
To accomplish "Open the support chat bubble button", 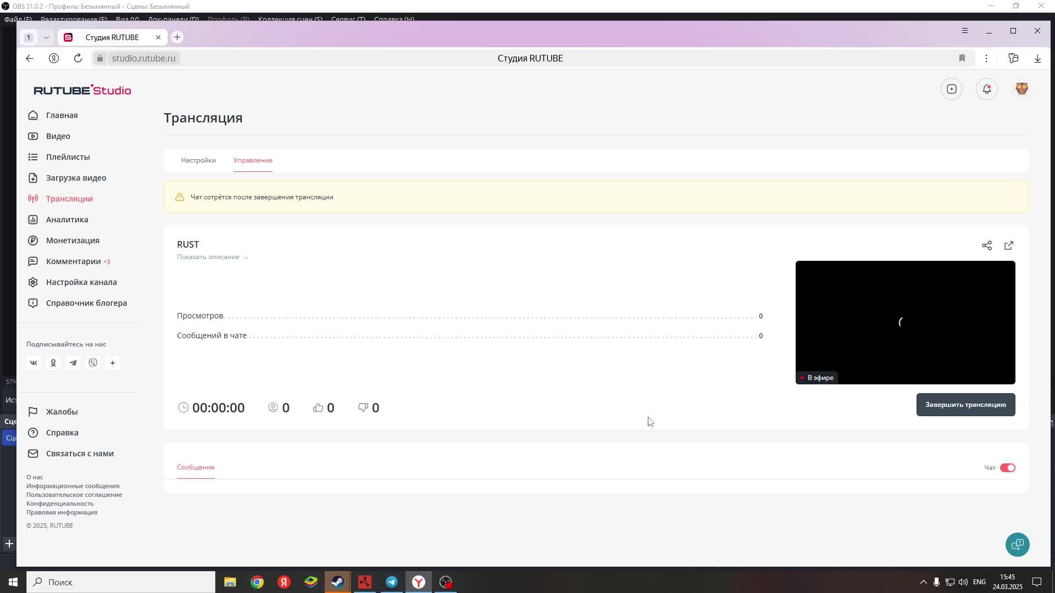I will tap(1017, 545).
